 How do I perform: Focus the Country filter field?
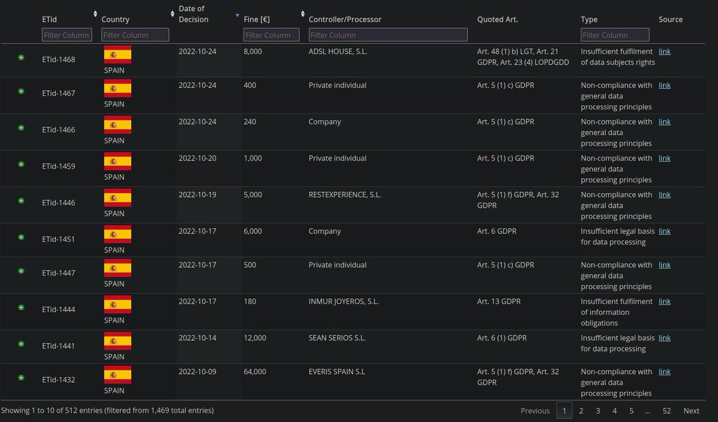point(135,35)
